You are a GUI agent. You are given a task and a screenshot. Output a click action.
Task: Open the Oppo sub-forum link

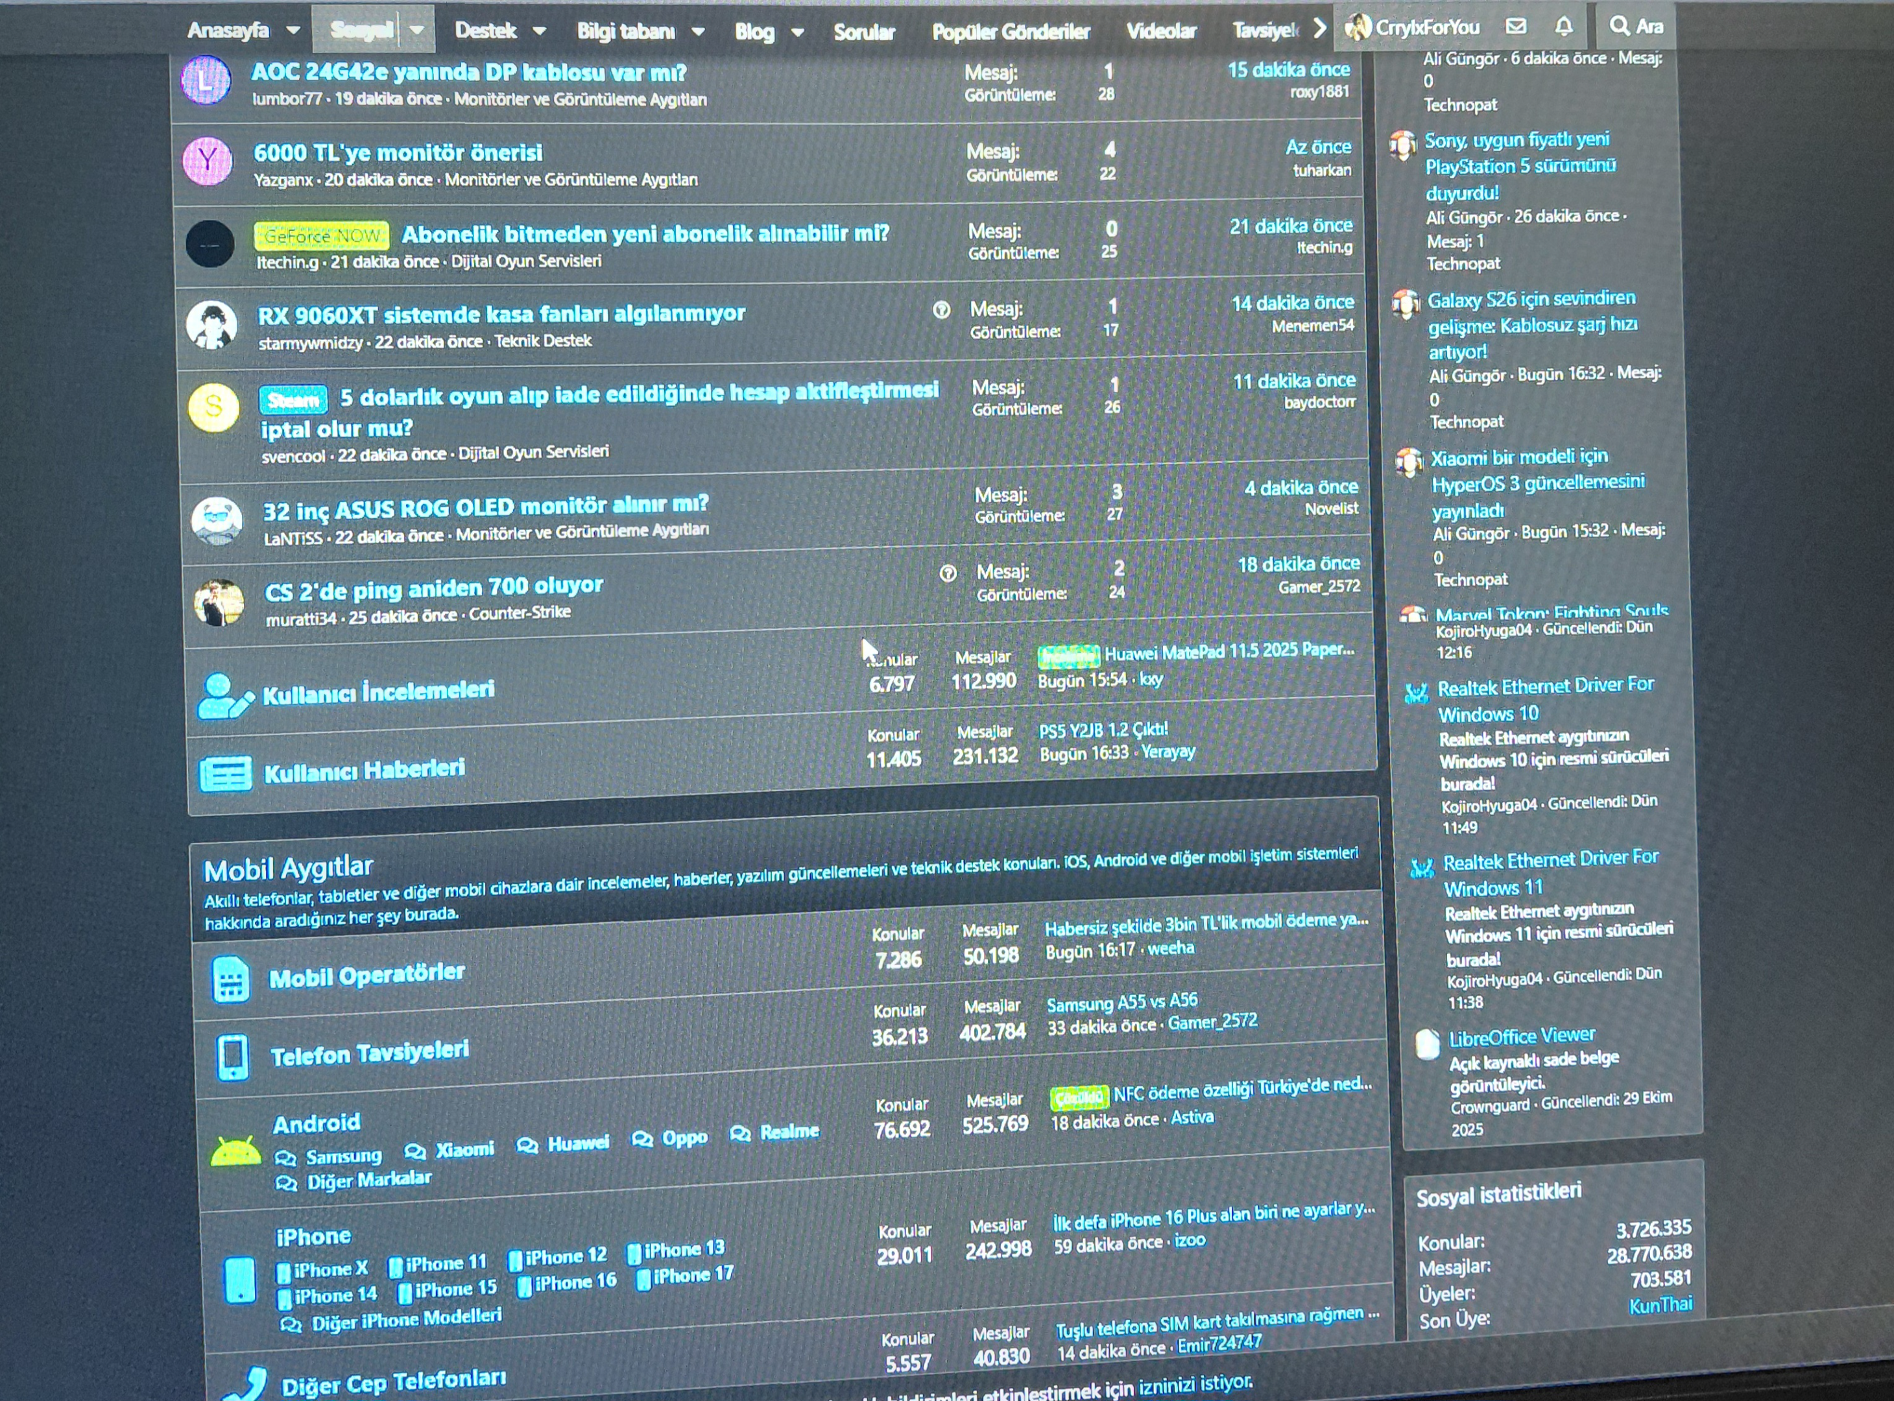click(x=684, y=1138)
